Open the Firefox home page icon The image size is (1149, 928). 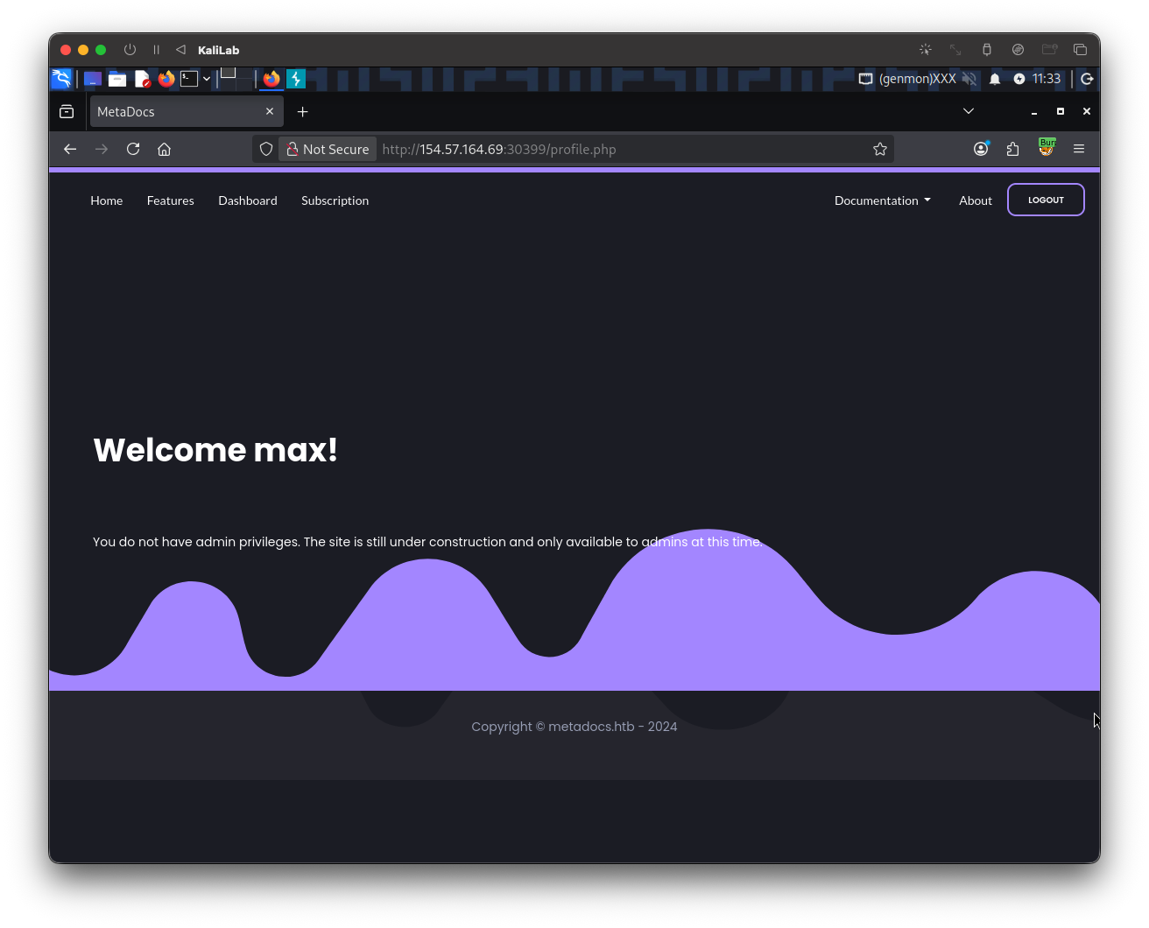point(164,149)
